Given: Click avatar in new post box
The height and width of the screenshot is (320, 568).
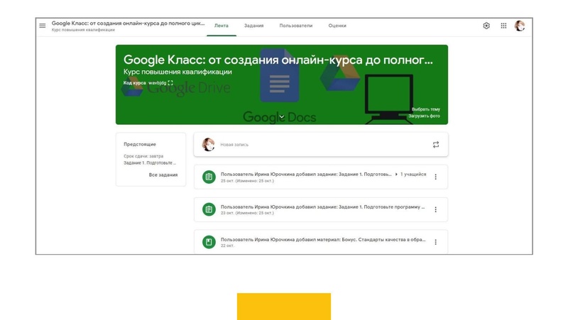Looking at the screenshot, I should point(208,145).
